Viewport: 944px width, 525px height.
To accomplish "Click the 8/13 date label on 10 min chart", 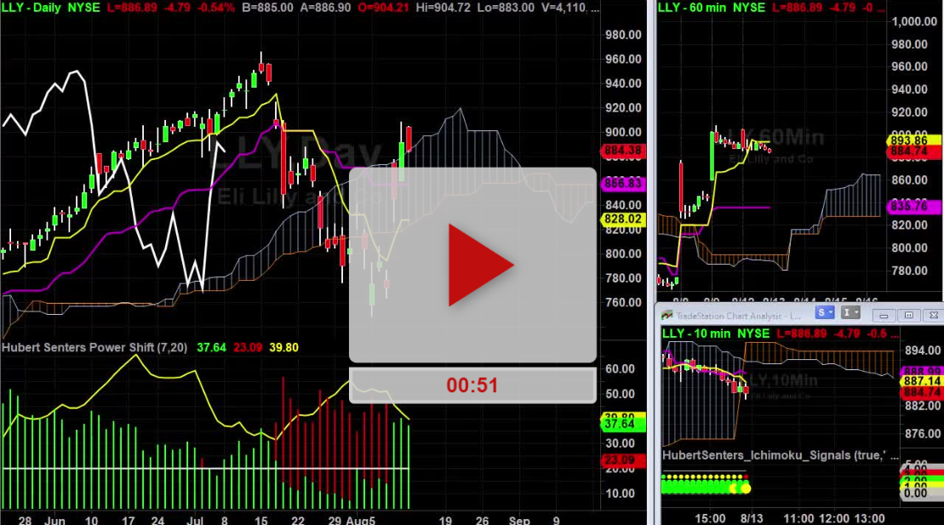I will tap(752, 518).
